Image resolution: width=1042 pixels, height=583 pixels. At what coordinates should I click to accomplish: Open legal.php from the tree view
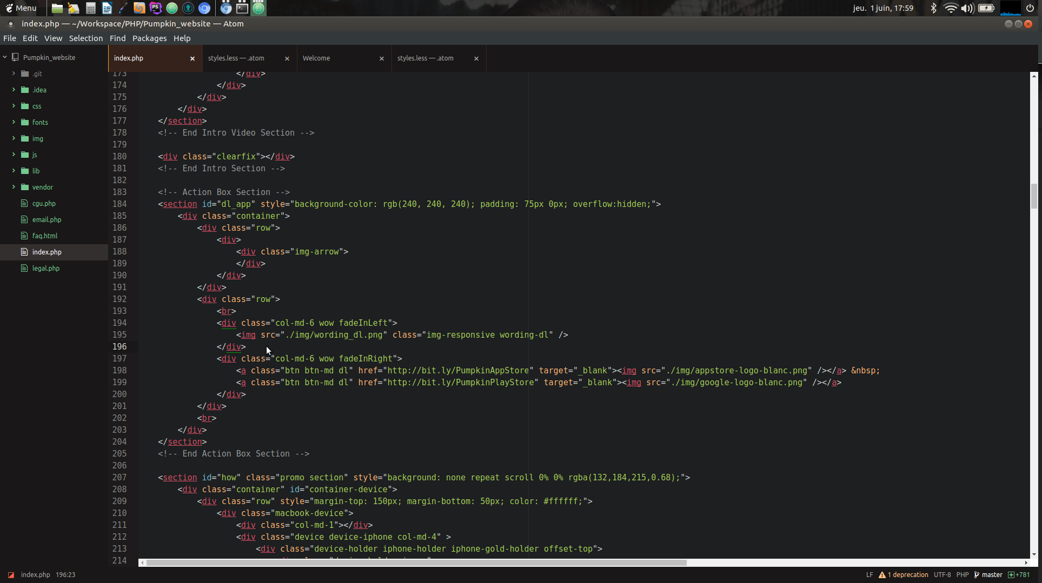click(46, 269)
